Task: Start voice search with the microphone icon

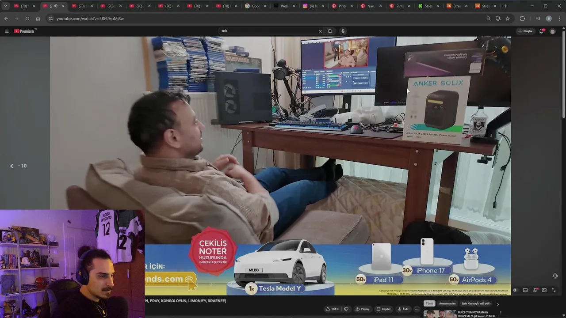Action: pyautogui.click(x=343, y=31)
